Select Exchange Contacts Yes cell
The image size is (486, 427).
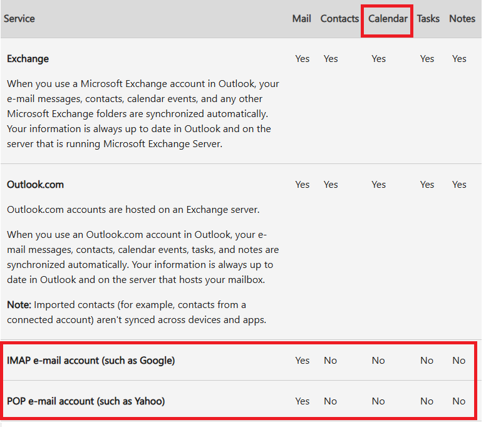(331, 59)
